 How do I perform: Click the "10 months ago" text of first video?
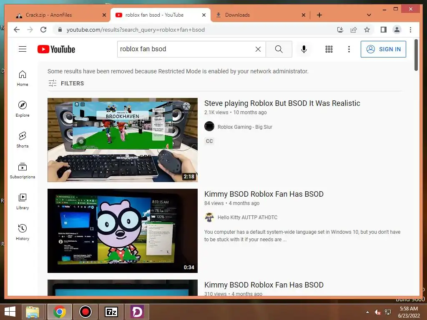pos(250,112)
